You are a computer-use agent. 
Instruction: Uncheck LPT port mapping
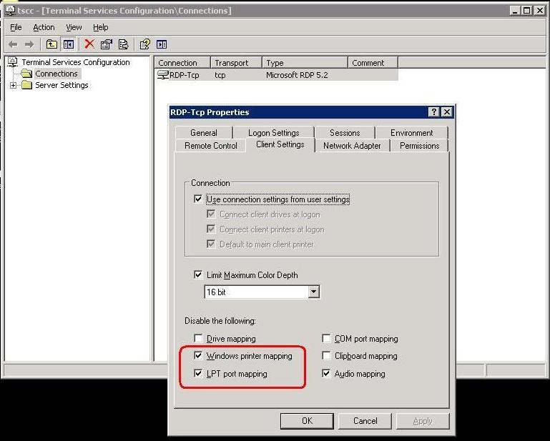click(198, 373)
